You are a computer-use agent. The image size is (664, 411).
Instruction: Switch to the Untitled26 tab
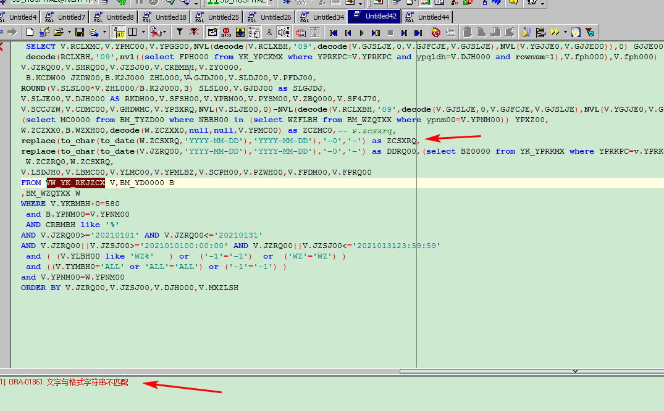269,17
